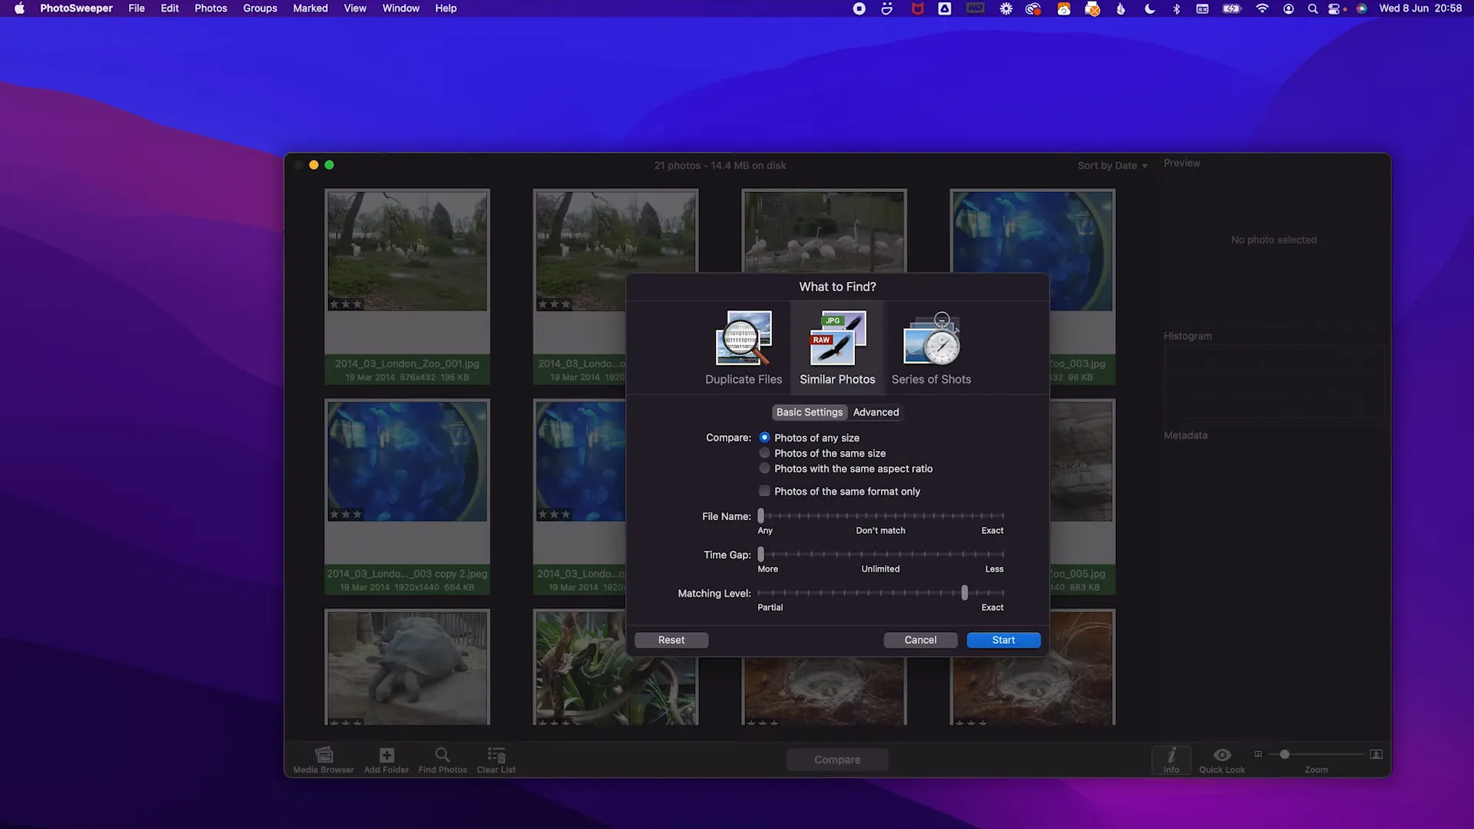Select the green lizard photo thumbnail
The image size is (1474, 829).
point(616,667)
